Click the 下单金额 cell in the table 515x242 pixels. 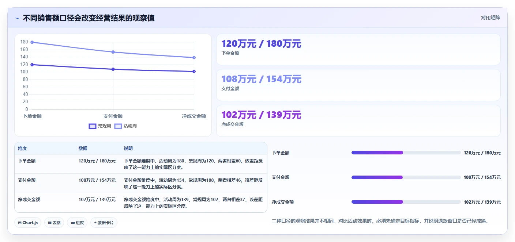[x=27, y=161]
